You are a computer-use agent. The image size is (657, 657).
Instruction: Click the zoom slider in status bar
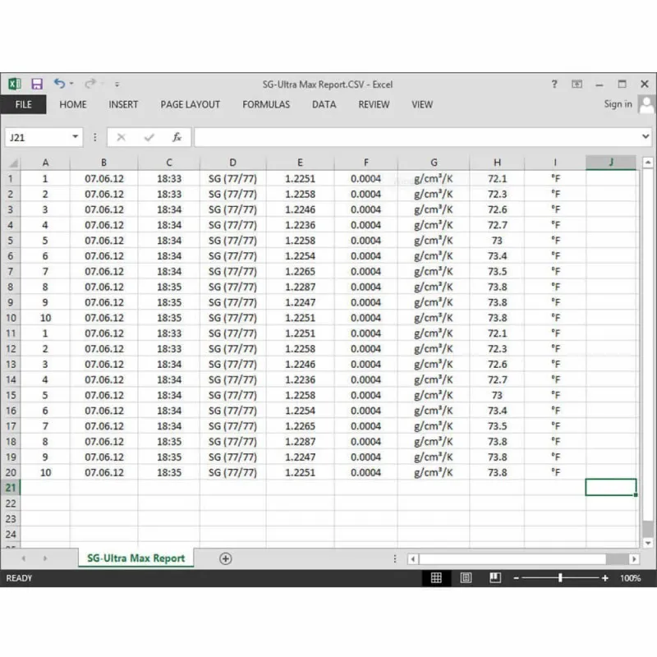(560, 578)
